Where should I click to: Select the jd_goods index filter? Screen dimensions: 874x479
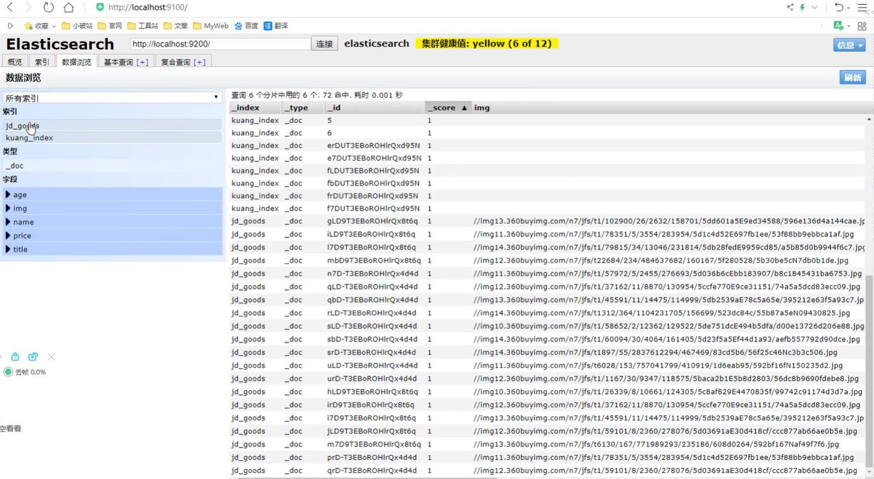(x=112, y=125)
